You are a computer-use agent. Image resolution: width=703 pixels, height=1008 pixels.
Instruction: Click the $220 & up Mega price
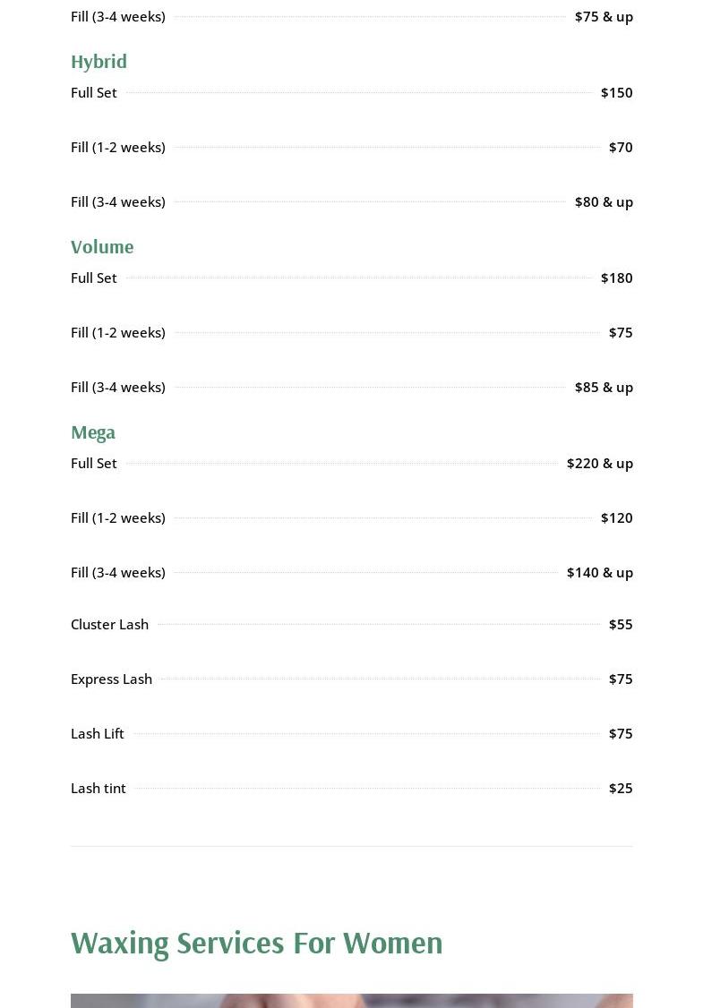click(x=599, y=463)
